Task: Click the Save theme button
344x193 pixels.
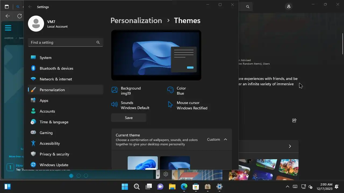Action: point(129,118)
